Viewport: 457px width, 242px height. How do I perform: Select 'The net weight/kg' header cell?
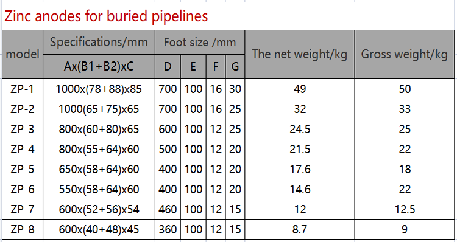pyautogui.click(x=300, y=54)
